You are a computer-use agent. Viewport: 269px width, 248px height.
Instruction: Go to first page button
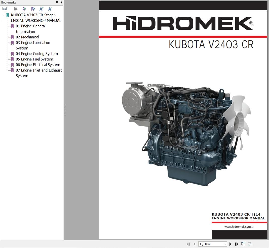point(188,244)
